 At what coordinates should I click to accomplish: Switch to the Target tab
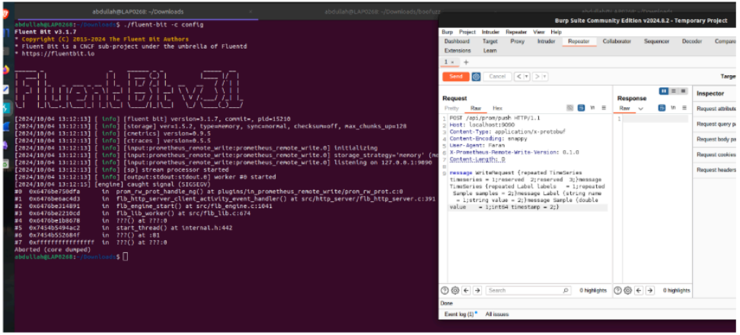coord(490,42)
